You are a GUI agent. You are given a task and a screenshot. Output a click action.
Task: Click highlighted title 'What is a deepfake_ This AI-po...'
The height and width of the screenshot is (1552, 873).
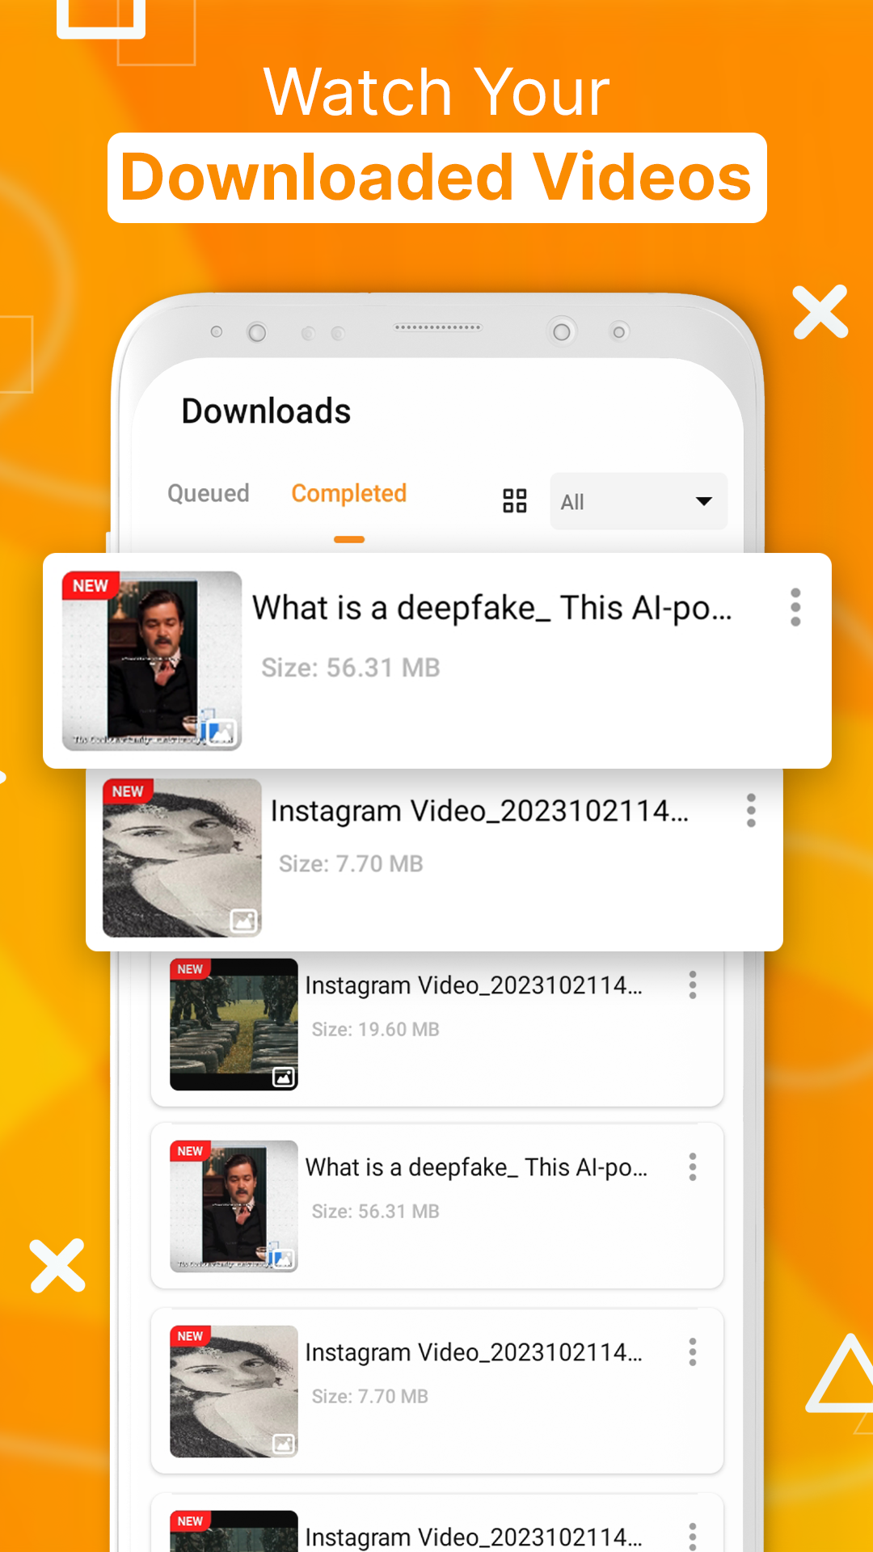point(491,608)
